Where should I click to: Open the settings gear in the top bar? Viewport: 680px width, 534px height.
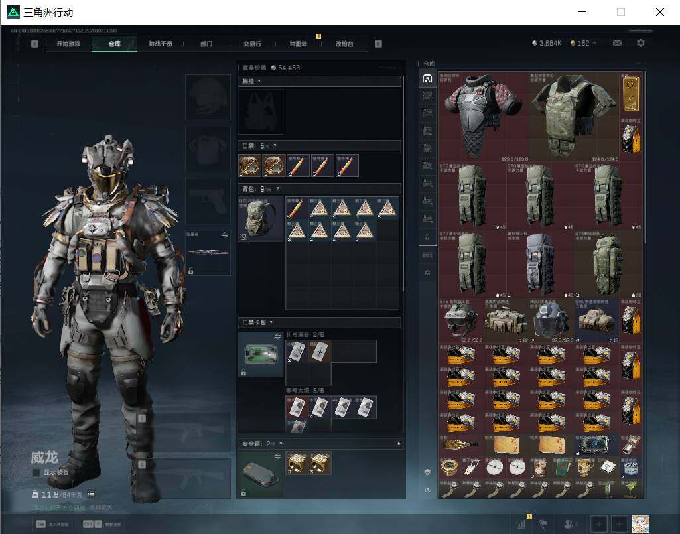pos(641,43)
